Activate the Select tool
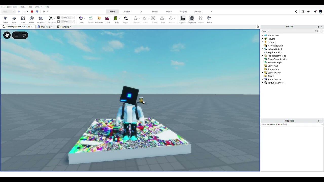 pos(5,19)
